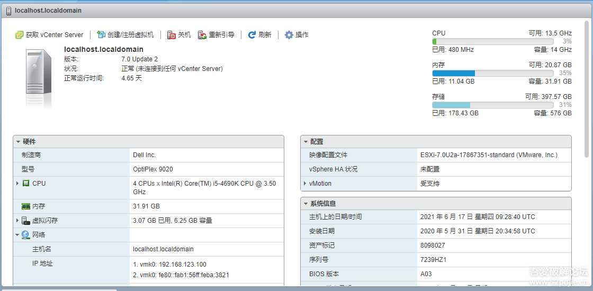Click 容量: 576 GB storage text
The image size is (593, 291).
553,113
